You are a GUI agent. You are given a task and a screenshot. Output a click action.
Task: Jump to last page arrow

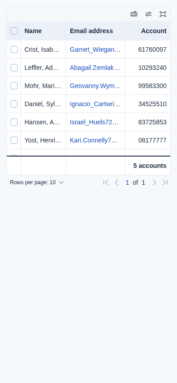point(165,182)
